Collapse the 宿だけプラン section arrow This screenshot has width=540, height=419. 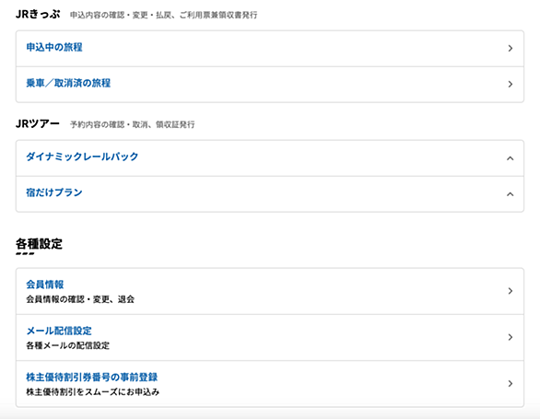(511, 194)
